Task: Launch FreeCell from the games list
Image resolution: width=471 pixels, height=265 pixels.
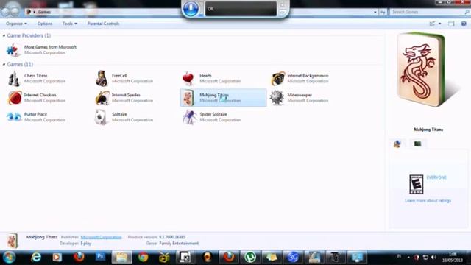Action: [124, 79]
